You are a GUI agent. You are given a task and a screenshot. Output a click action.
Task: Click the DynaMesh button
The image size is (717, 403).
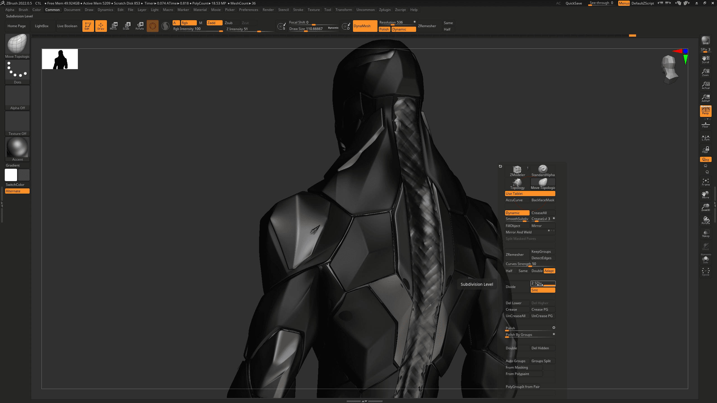363,25
